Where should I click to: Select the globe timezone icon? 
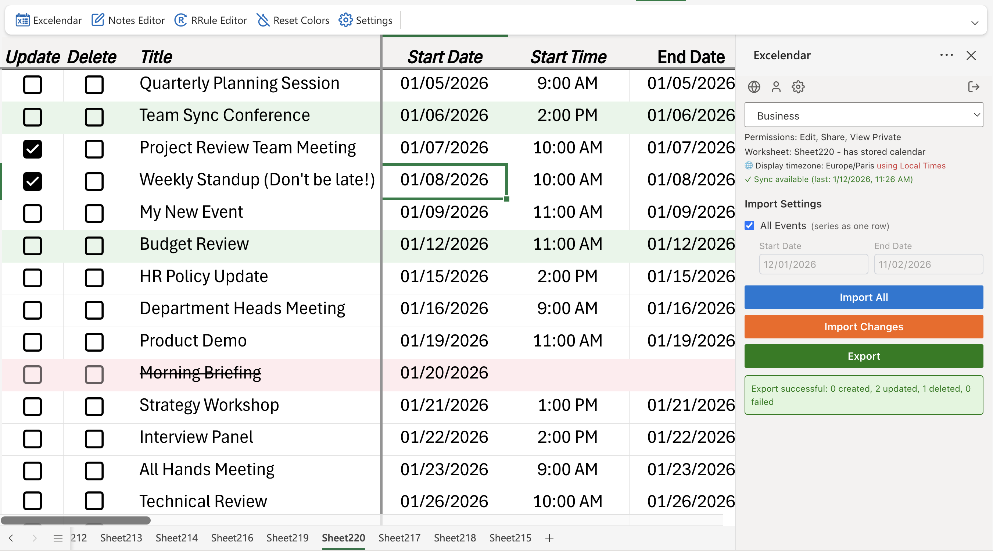tap(754, 86)
